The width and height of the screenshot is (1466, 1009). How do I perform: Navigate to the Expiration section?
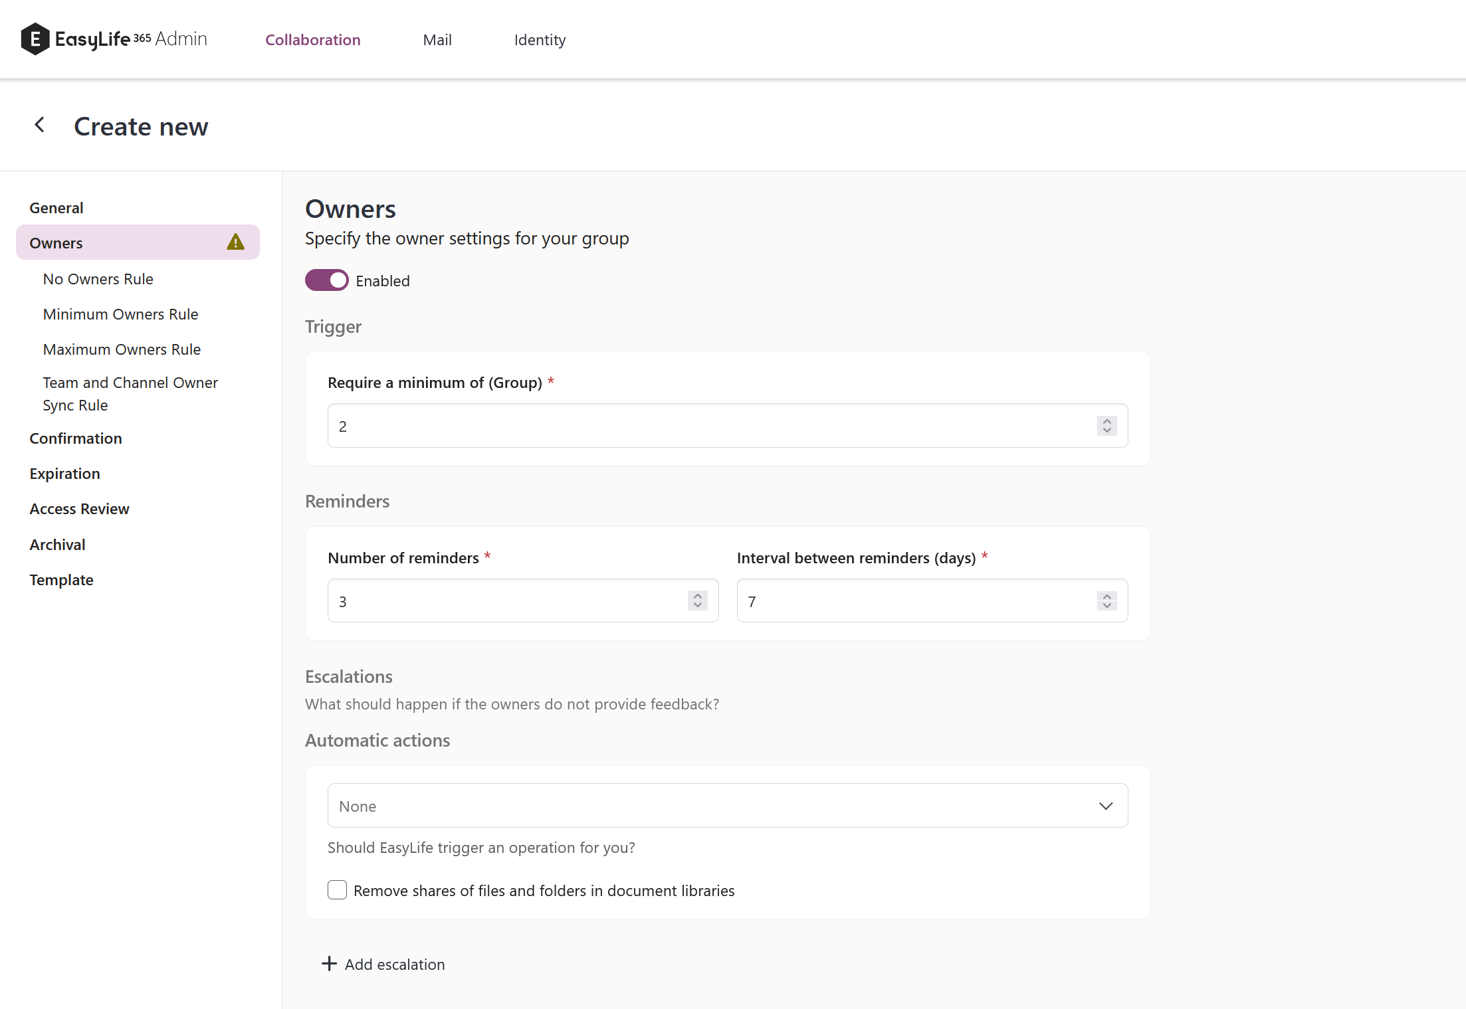coord(64,474)
